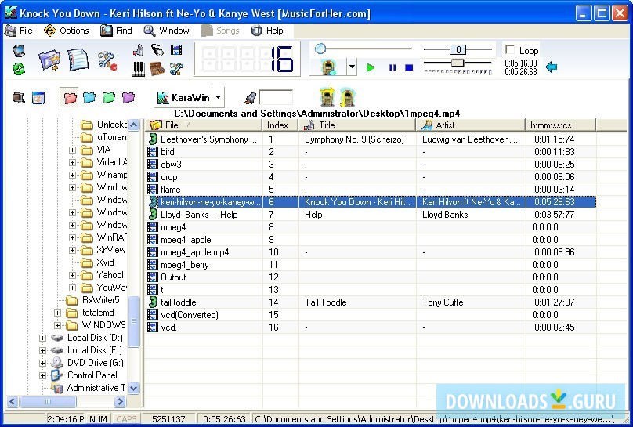Image resolution: width=633 pixels, height=427 pixels.
Task: Expand the Winamp folder node
Action: point(72,176)
